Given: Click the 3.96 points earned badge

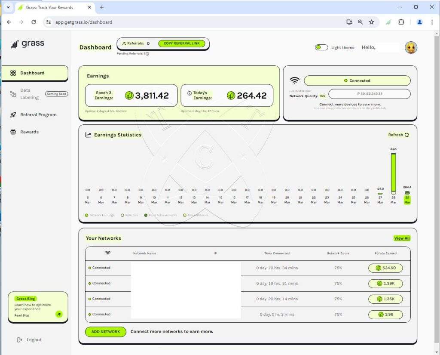Looking at the screenshot, I should tap(385, 315).
